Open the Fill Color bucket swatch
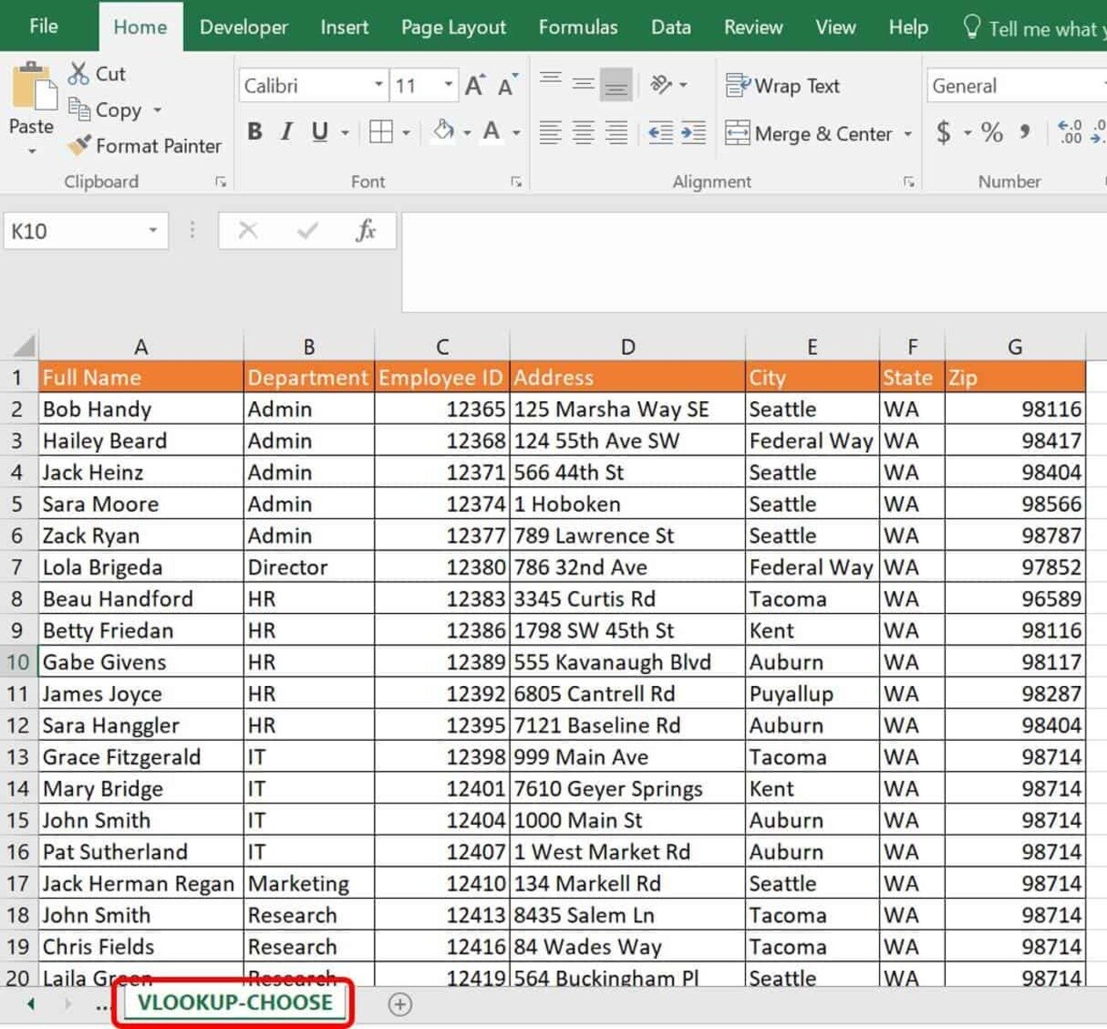 point(443,132)
